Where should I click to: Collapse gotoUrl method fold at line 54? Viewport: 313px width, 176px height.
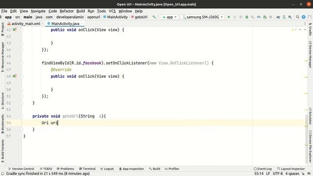point(22,116)
